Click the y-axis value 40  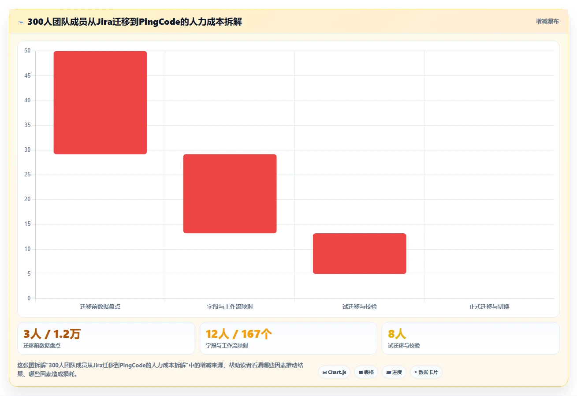tap(27, 101)
